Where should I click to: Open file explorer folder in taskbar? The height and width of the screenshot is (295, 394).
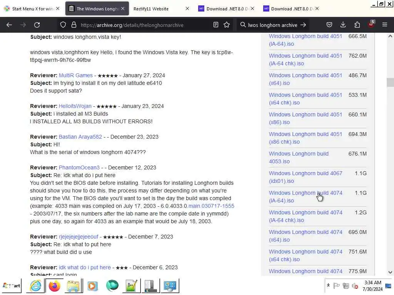point(73,286)
